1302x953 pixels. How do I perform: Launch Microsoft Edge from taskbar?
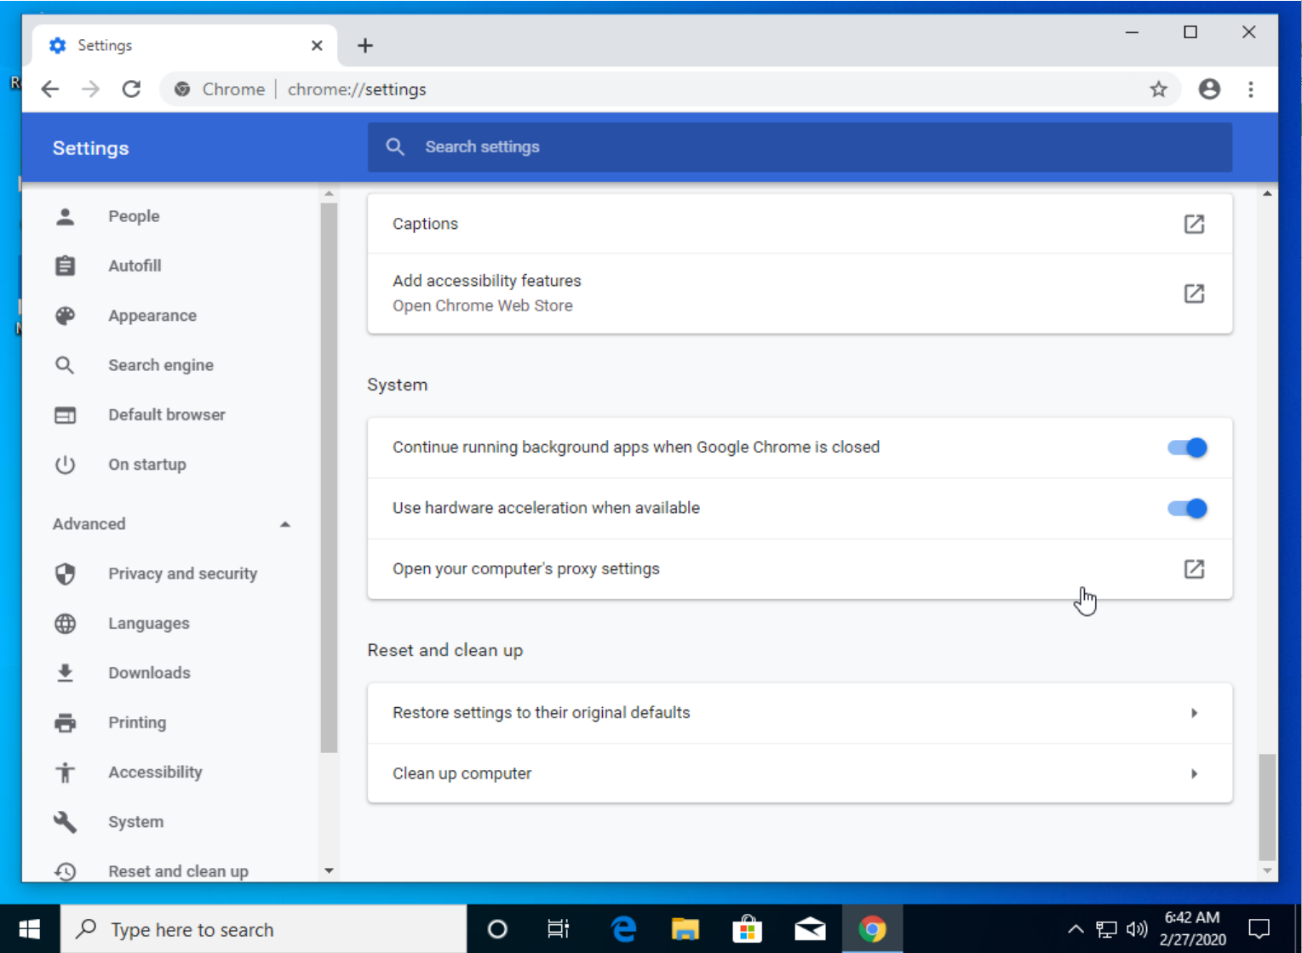pos(623,929)
